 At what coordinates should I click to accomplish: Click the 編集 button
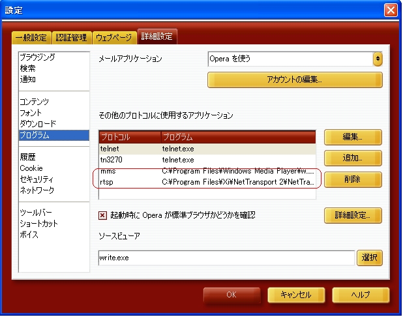[353, 137]
